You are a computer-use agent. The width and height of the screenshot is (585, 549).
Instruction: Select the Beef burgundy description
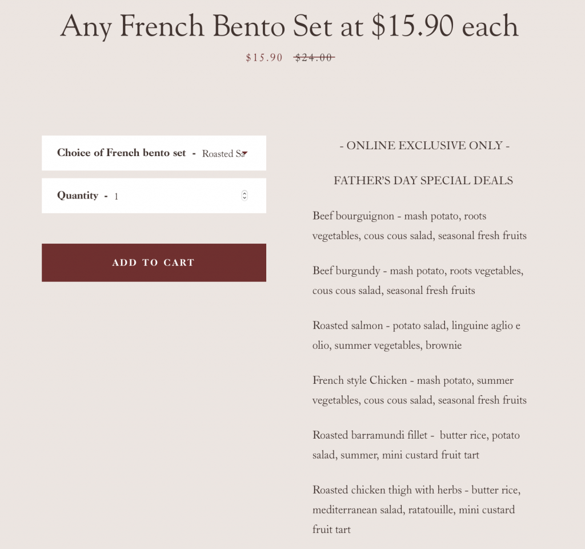418,280
